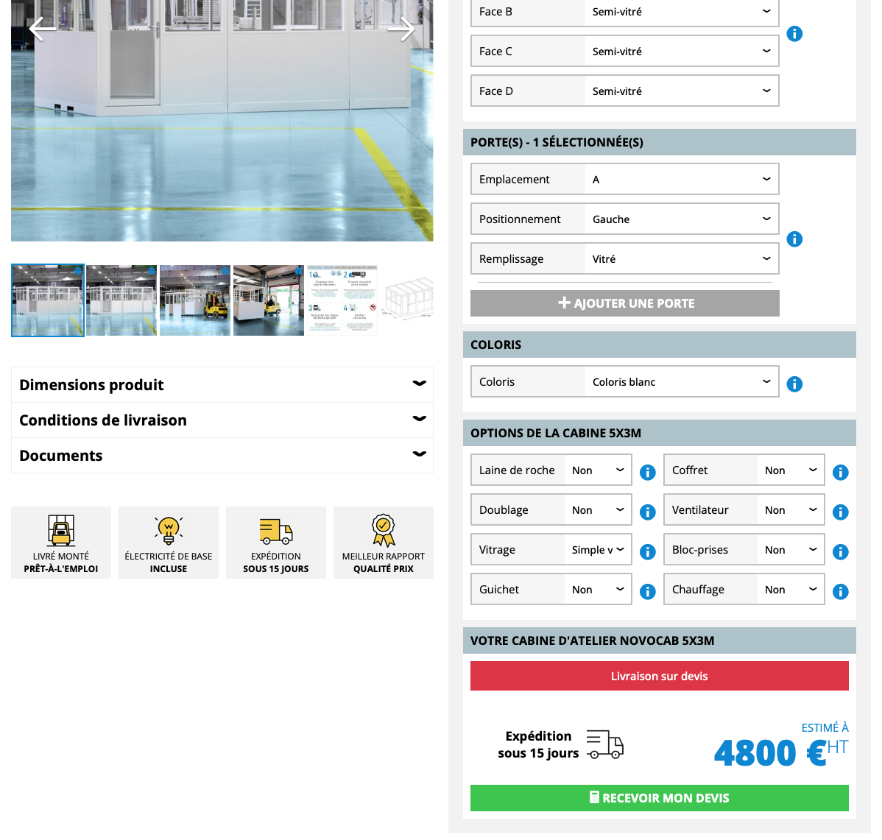The width and height of the screenshot is (882, 840).
Task: Open the Positionnement dropdown
Action: 625,219
